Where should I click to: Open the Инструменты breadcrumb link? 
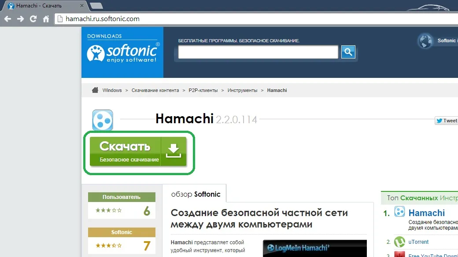pos(242,90)
